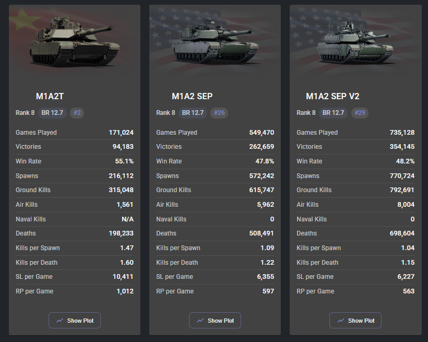Click the chart icon on M1A2T Show Plot
The image size is (428, 342).
tap(60, 321)
